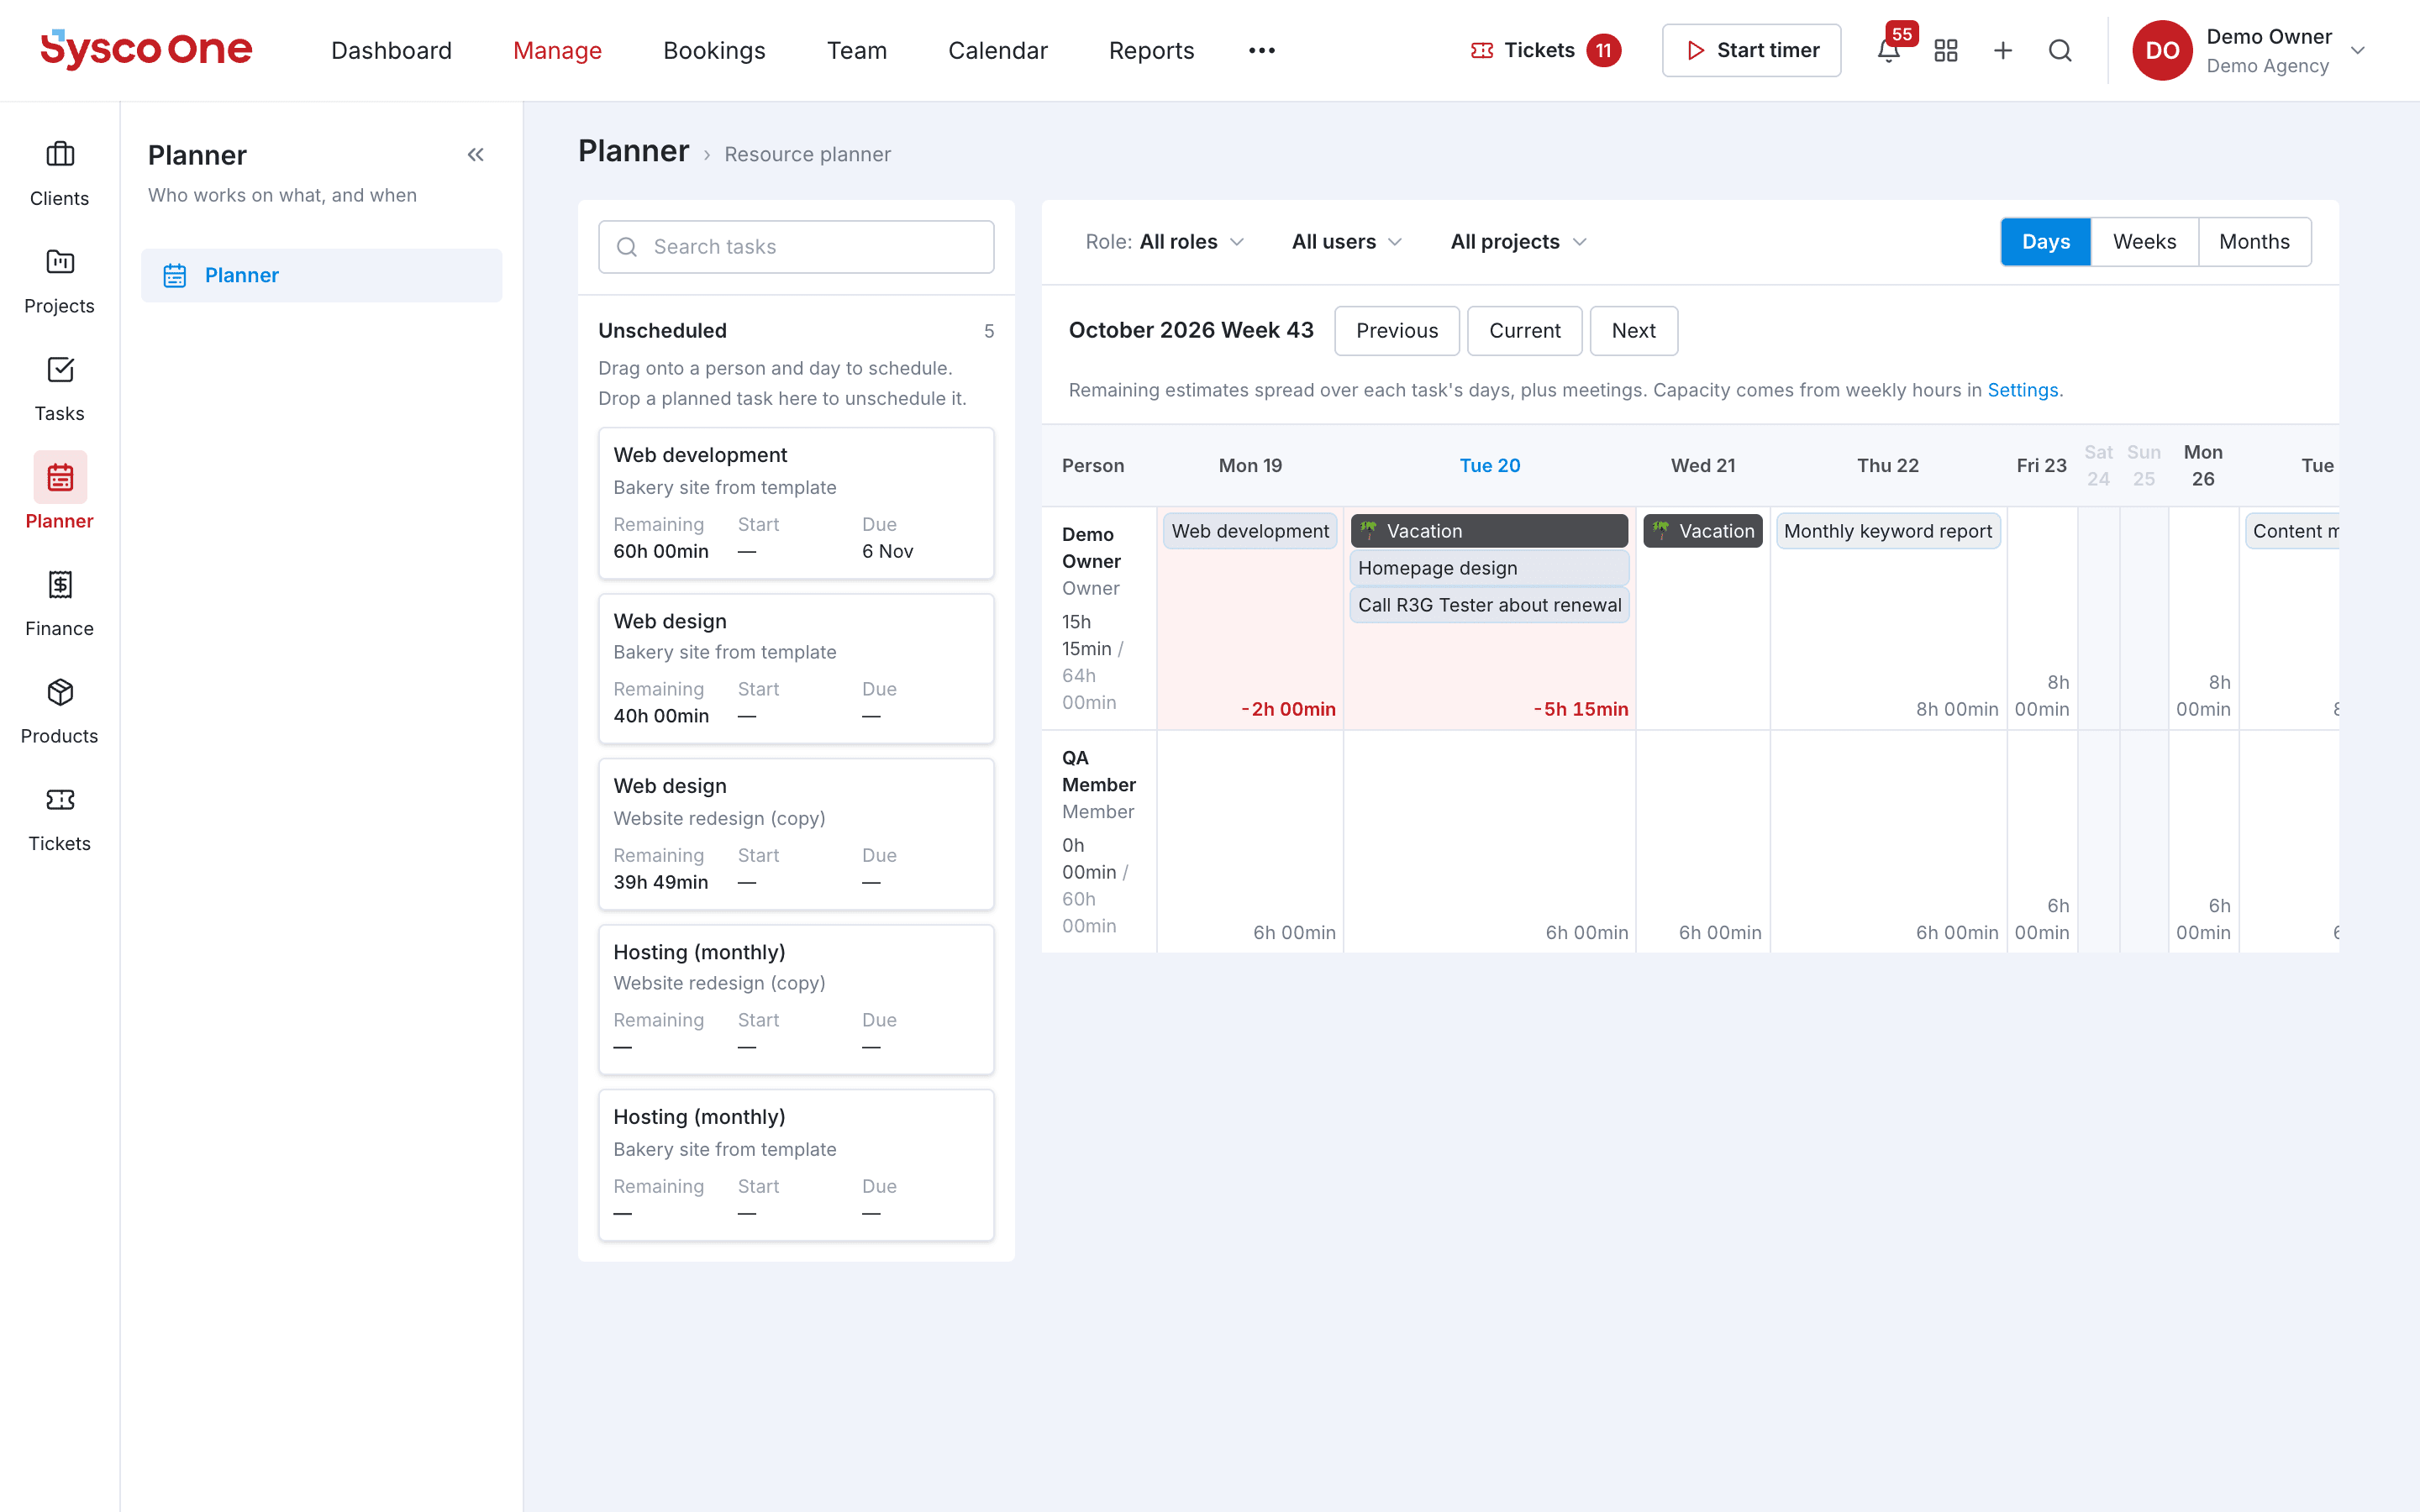Open the Monthly keyword report task
Screen dimensions: 2420x1512
tap(1888, 531)
